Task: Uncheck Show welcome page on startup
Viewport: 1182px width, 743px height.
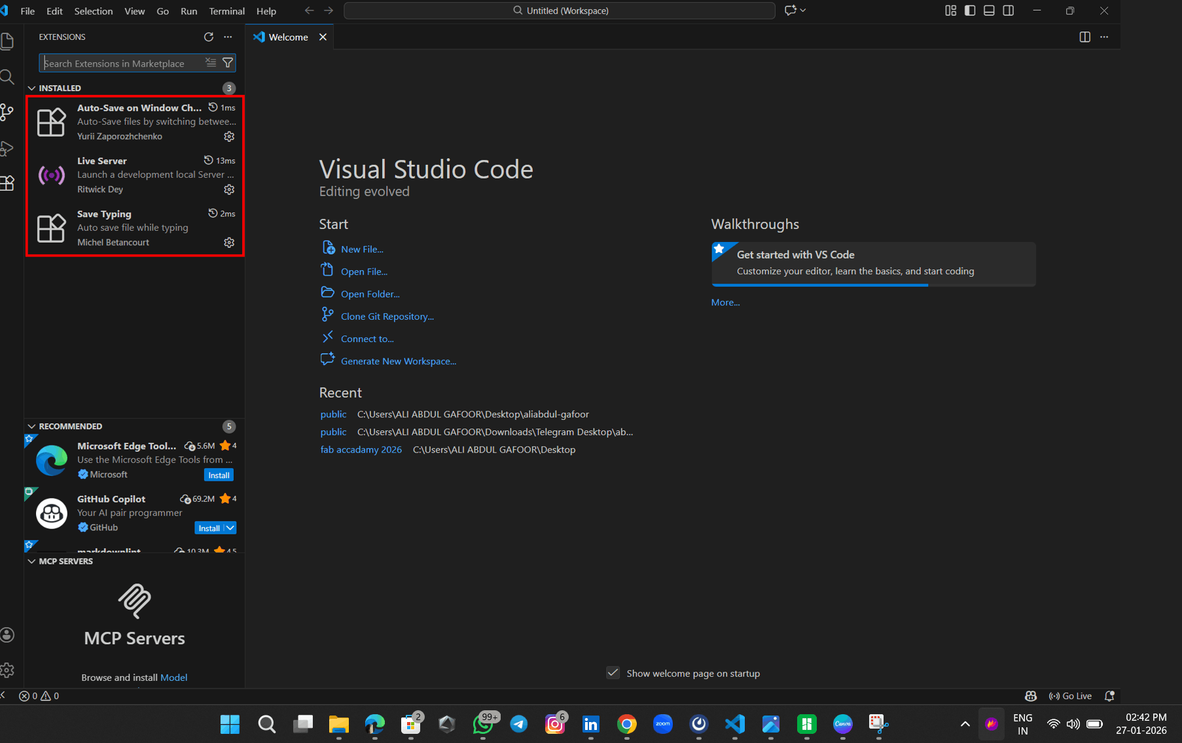Action: pyautogui.click(x=613, y=673)
